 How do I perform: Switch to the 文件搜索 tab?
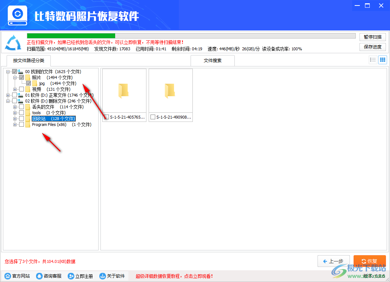(x=212, y=61)
